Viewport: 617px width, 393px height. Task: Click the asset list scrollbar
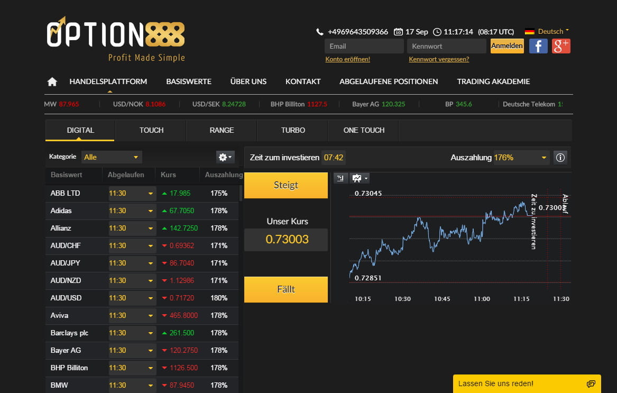tap(241, 194)
